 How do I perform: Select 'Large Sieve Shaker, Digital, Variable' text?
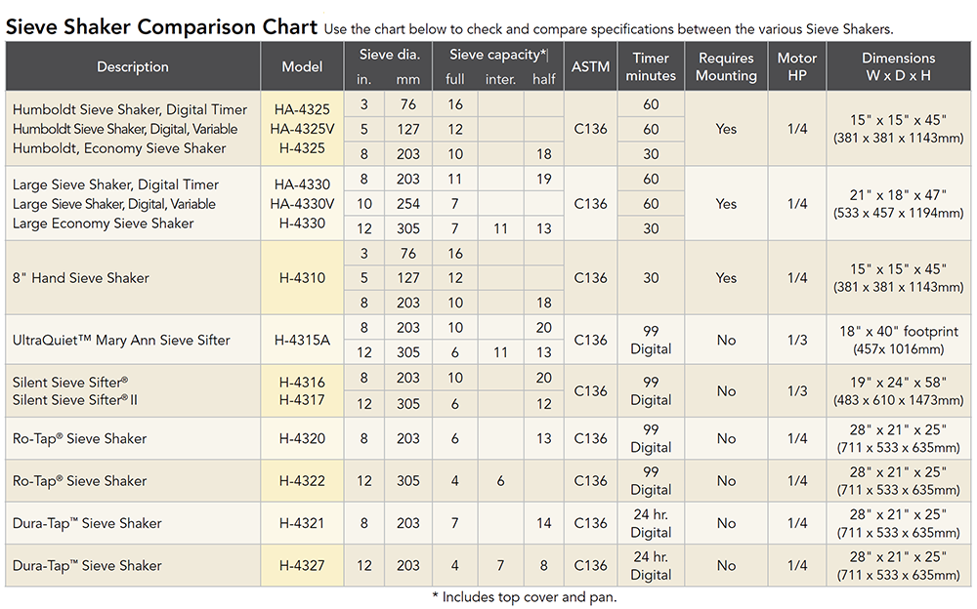(114, 204)
